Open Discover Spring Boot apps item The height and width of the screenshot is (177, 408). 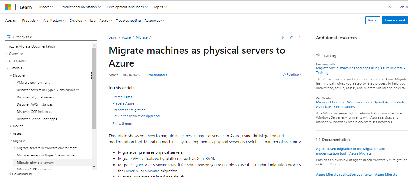pos(37,119)
